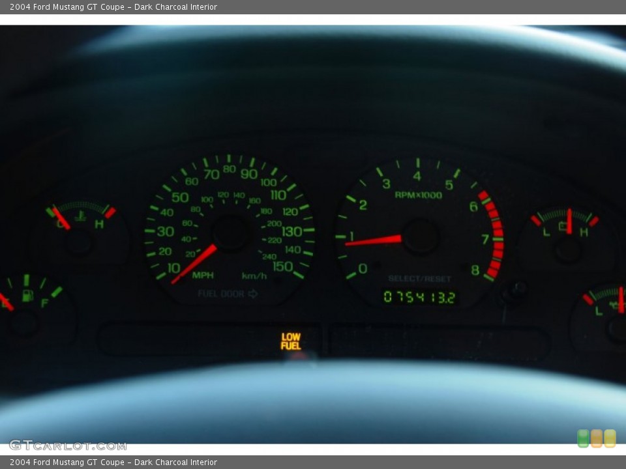The height and width of the screenshot is (469, 626).
Task: Click the FUEL DOOR arrow indicator
Action: coord(253,294)
